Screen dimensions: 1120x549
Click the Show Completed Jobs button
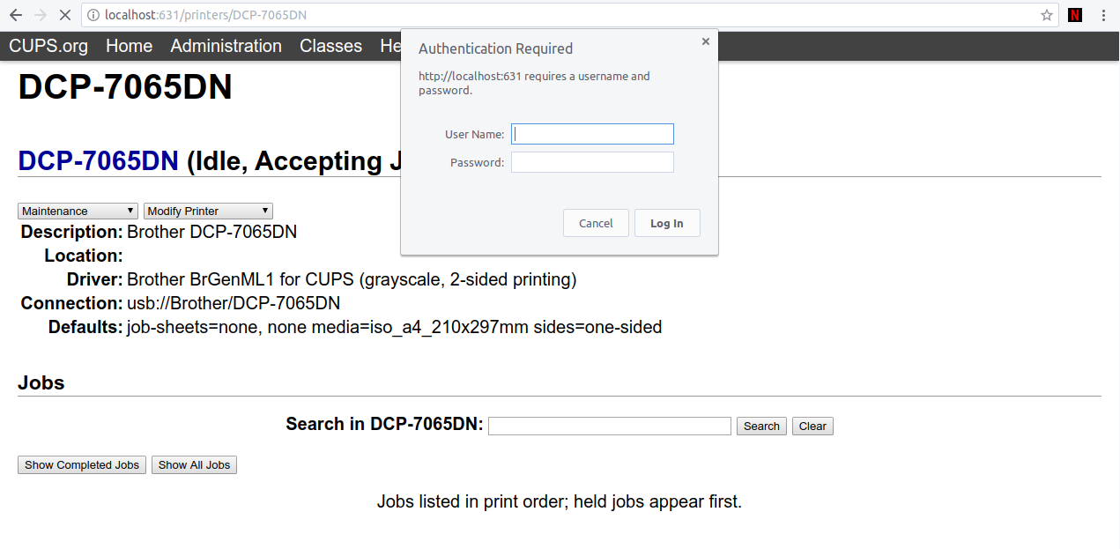click(x=82, y=464)
